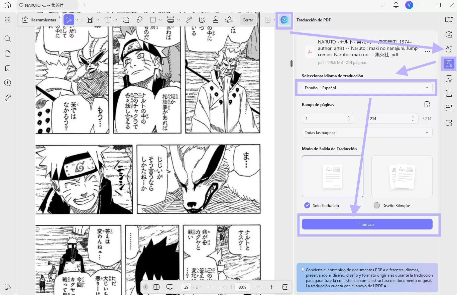The image size is (457, 295).
Task: Start slideshow presentation mode icon
Action: [170, 287]
